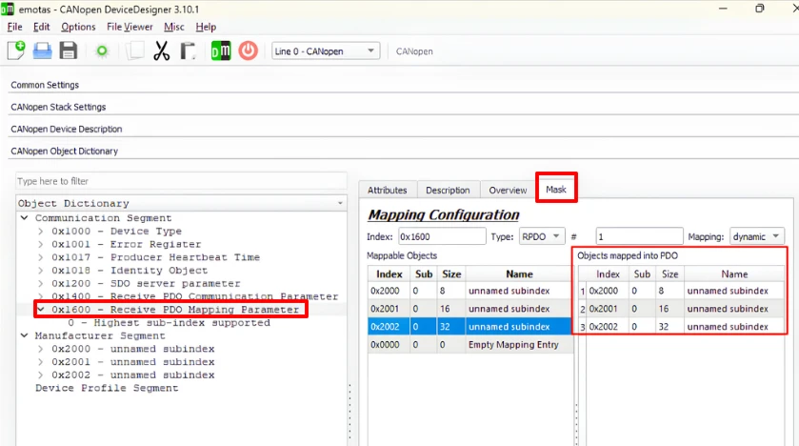Click the scissors cut icon
This screenshot has height=446, width=799.
pyautogui.click(x=162, y=51)
